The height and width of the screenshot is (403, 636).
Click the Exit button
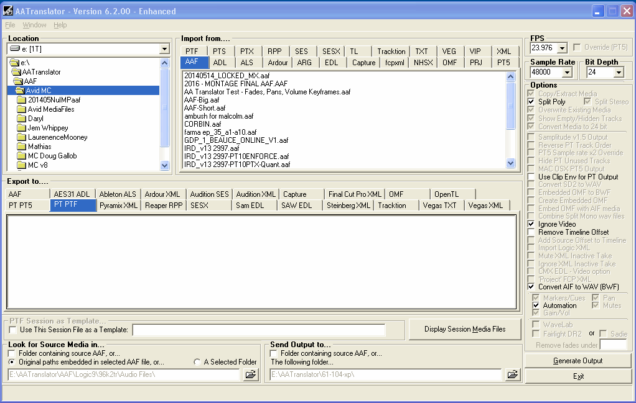(578, 376)
